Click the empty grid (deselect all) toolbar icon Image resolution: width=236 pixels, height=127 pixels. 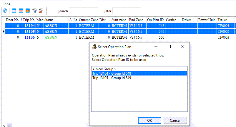coord(14,11)
